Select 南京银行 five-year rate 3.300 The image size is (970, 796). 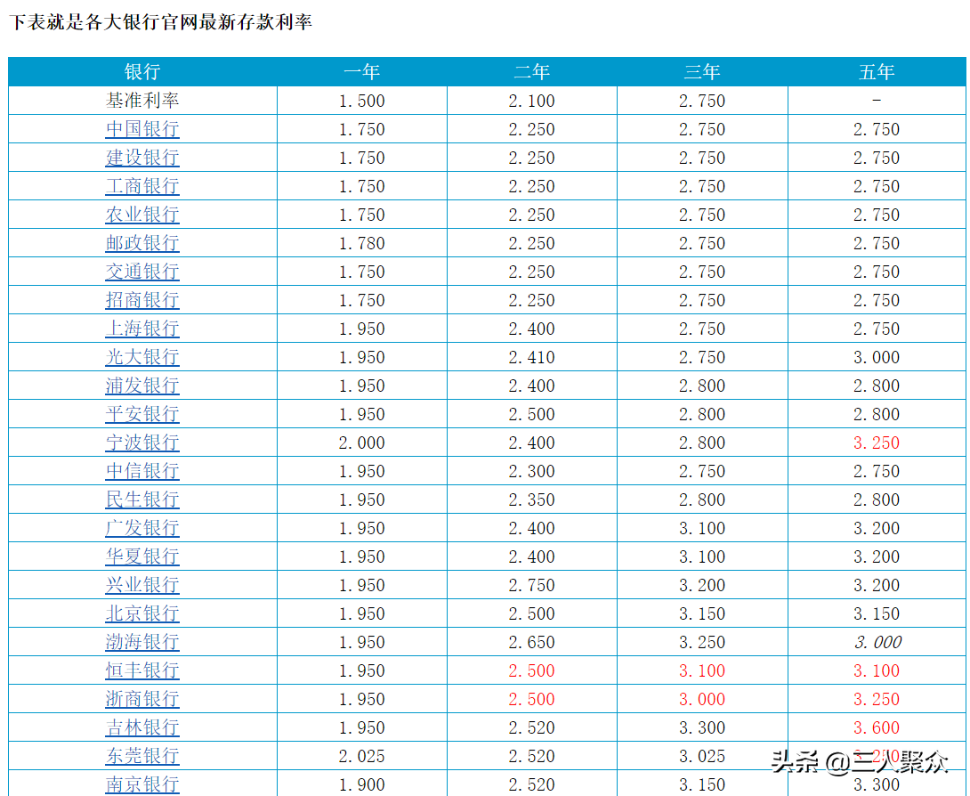click(877, 784)
